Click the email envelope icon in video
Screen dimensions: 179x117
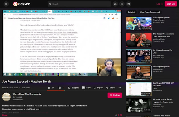[117, 18]
